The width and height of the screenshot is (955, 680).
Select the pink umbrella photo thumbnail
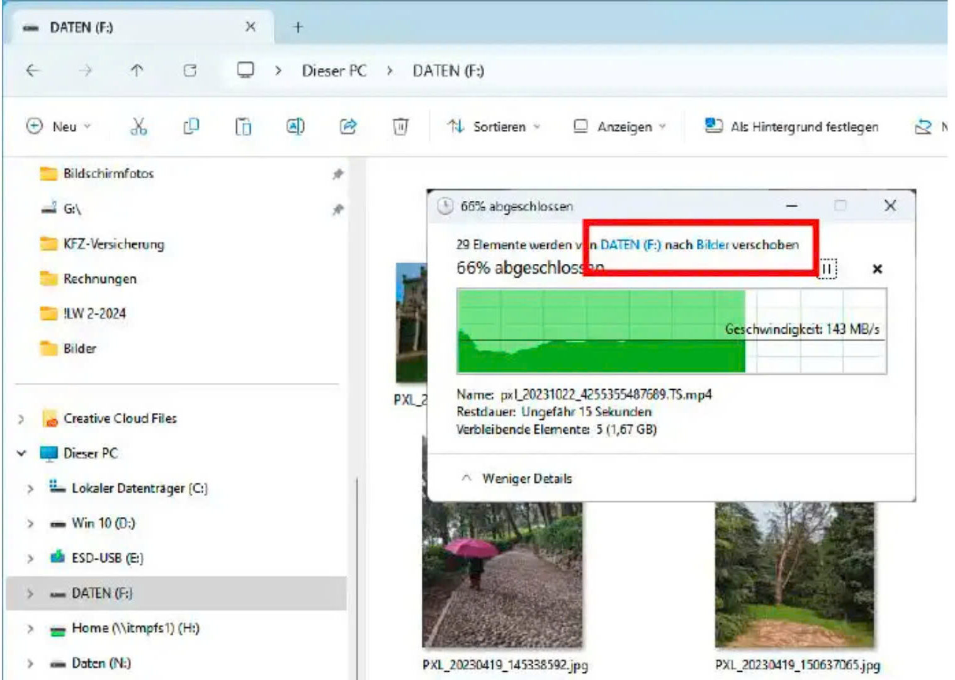502,574
